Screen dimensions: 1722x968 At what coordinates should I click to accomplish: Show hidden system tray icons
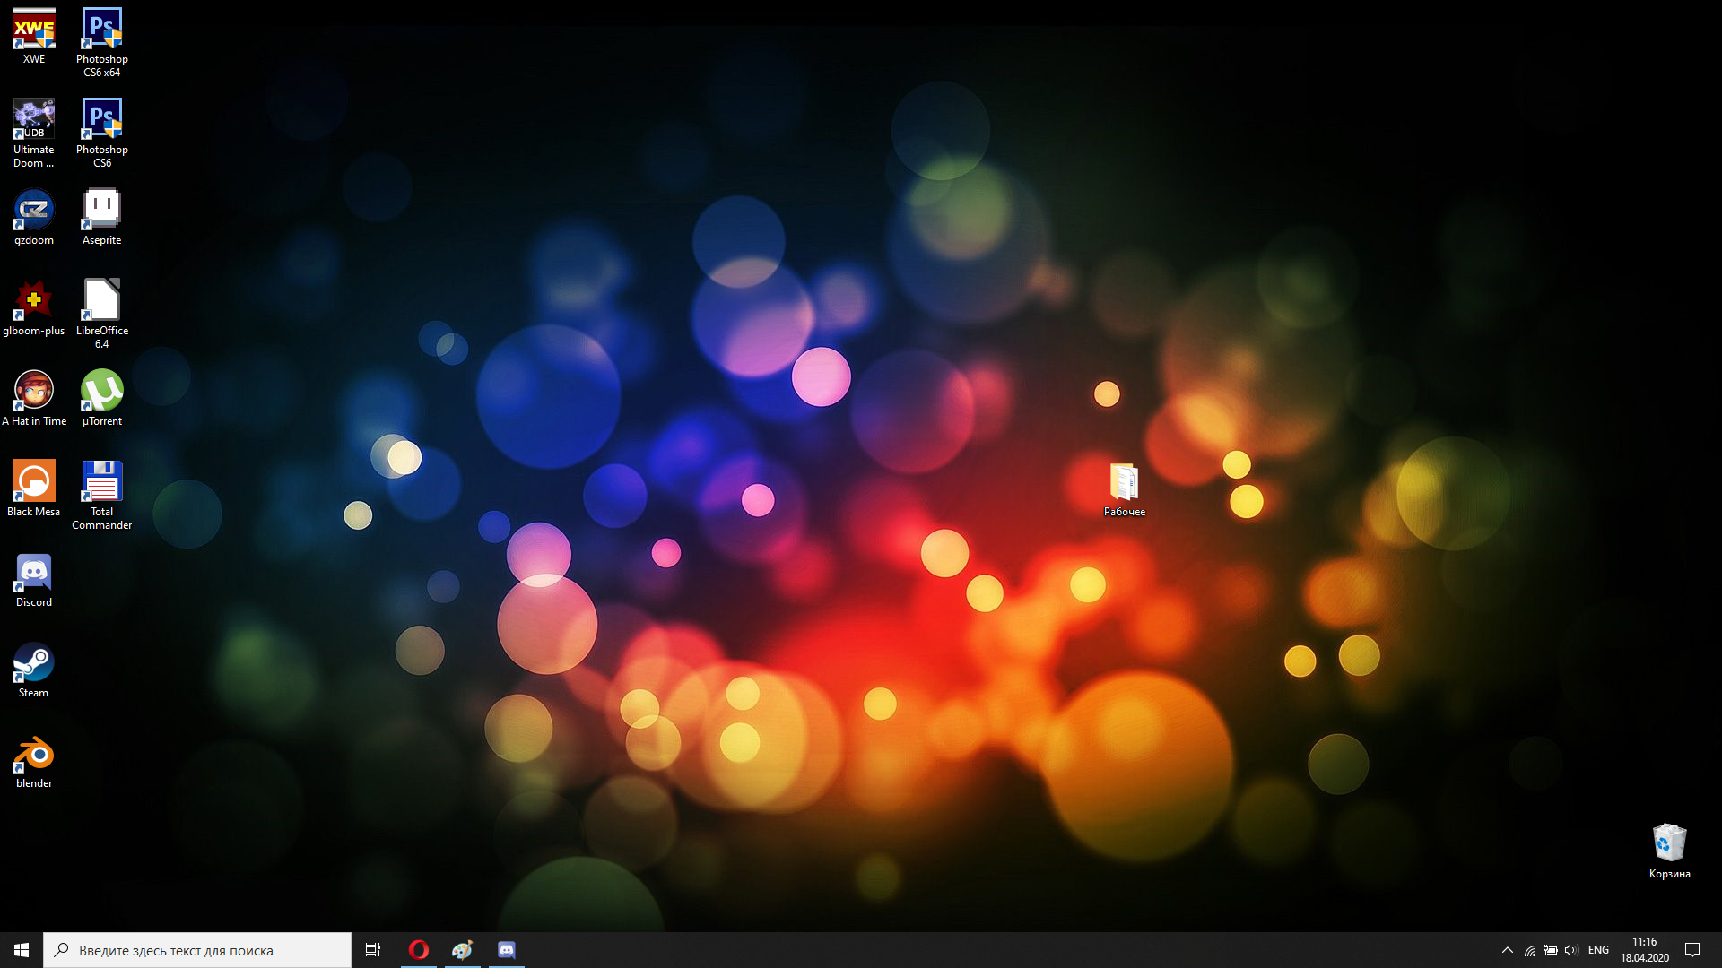tap(1508, 950)
